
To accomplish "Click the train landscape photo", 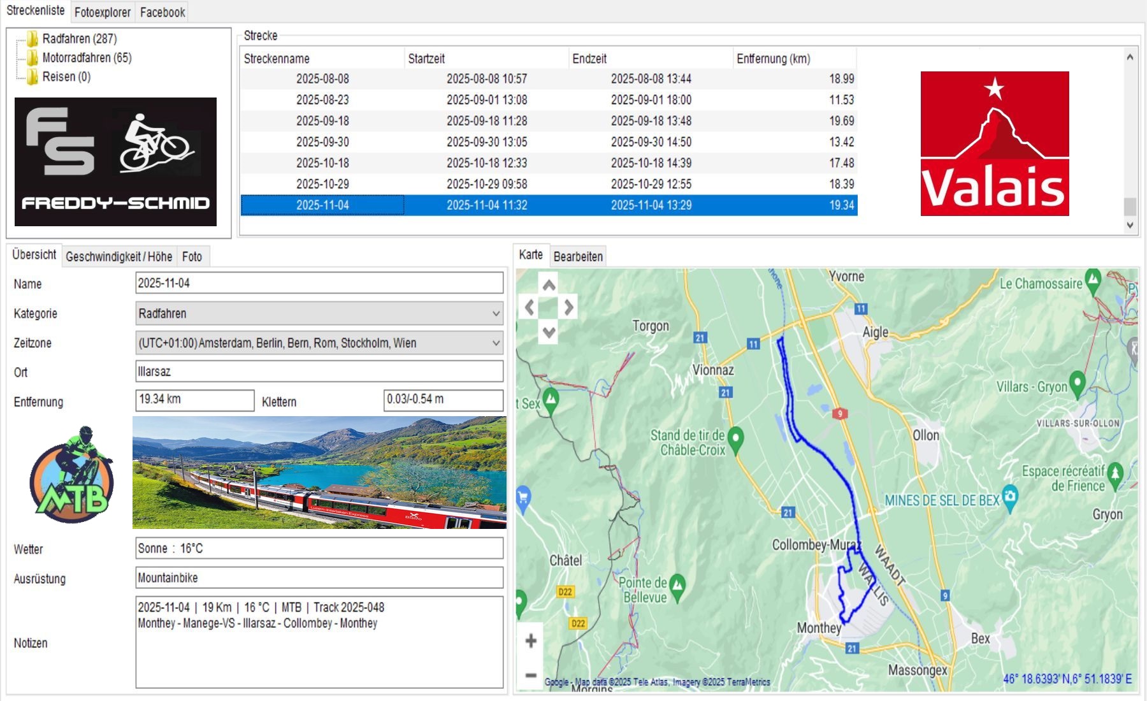I will coord(319,472).
